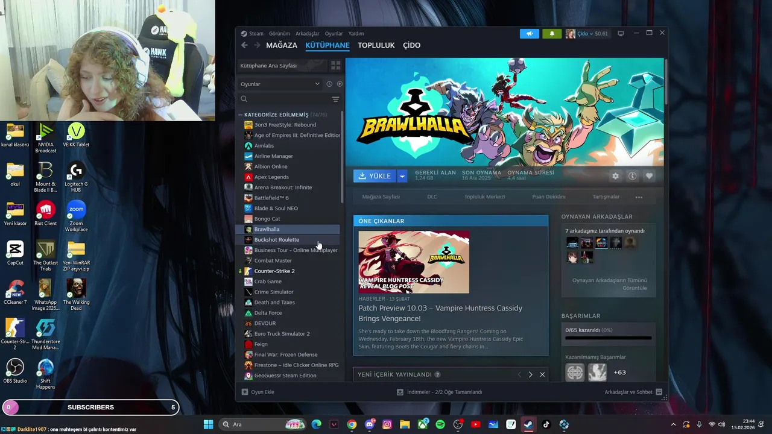The height and width of the screenshot is (434, 772).
Task: Collapse KATEGORİZE EDİLMEMİŞ category
Action: pos(241,115)
